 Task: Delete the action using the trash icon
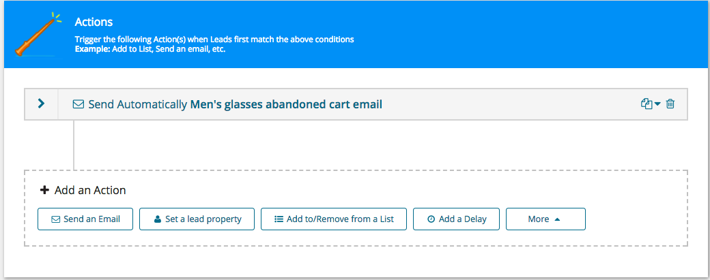[670, 104]
